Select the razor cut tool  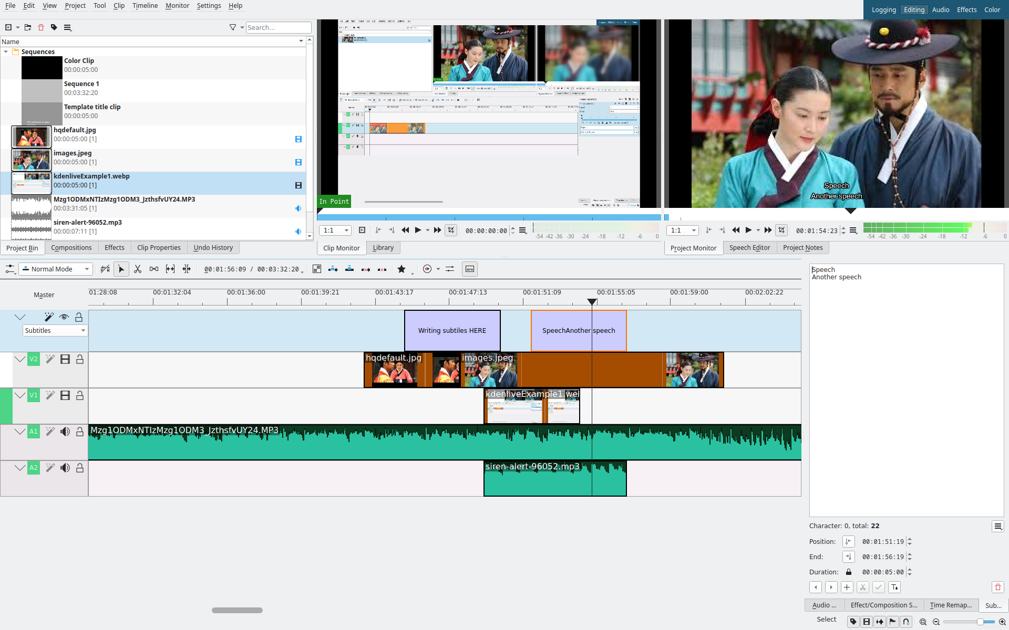coord(138,269)
